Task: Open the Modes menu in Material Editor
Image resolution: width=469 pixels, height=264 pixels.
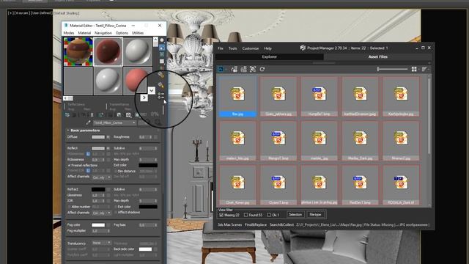Action: pyautogui.click(x=68, y=33)
